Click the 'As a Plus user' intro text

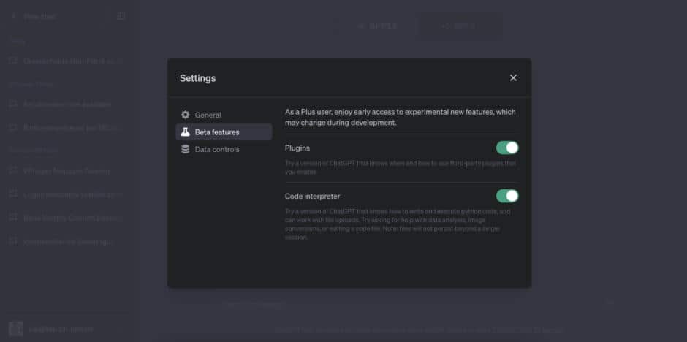(x=401, y=118)
